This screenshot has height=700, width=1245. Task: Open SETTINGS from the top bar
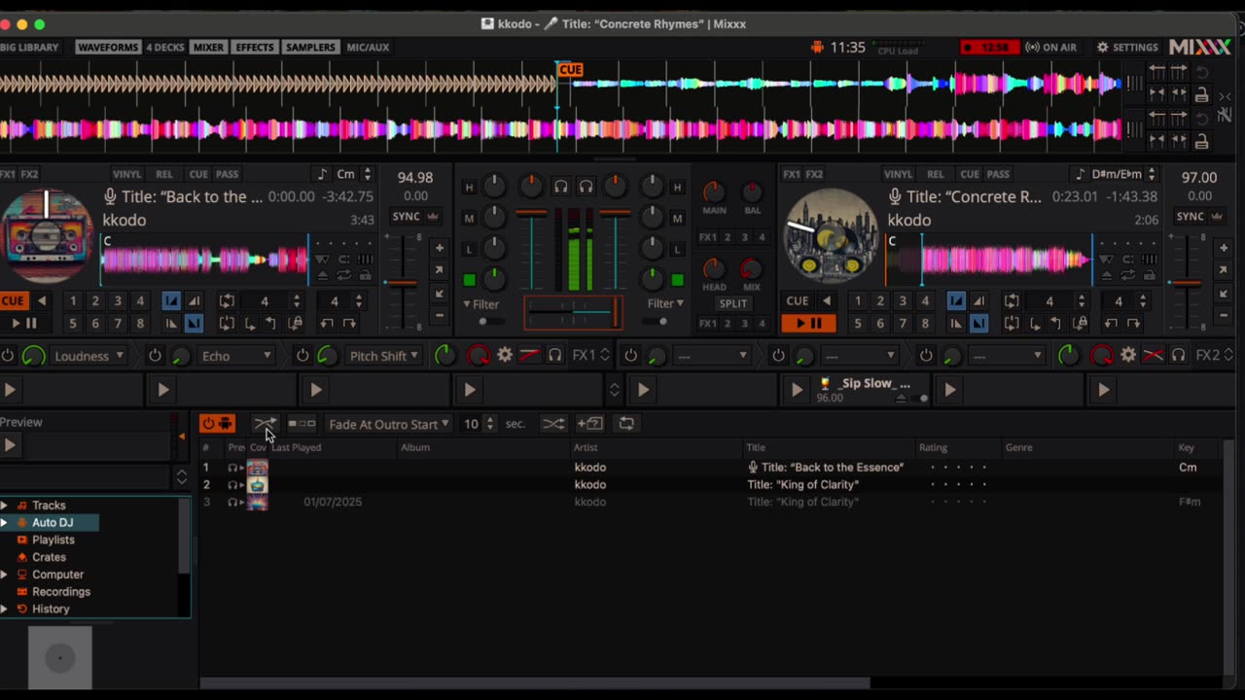1127,47
